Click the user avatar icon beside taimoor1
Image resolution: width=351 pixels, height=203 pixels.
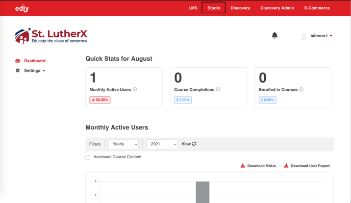pos(304,36)
